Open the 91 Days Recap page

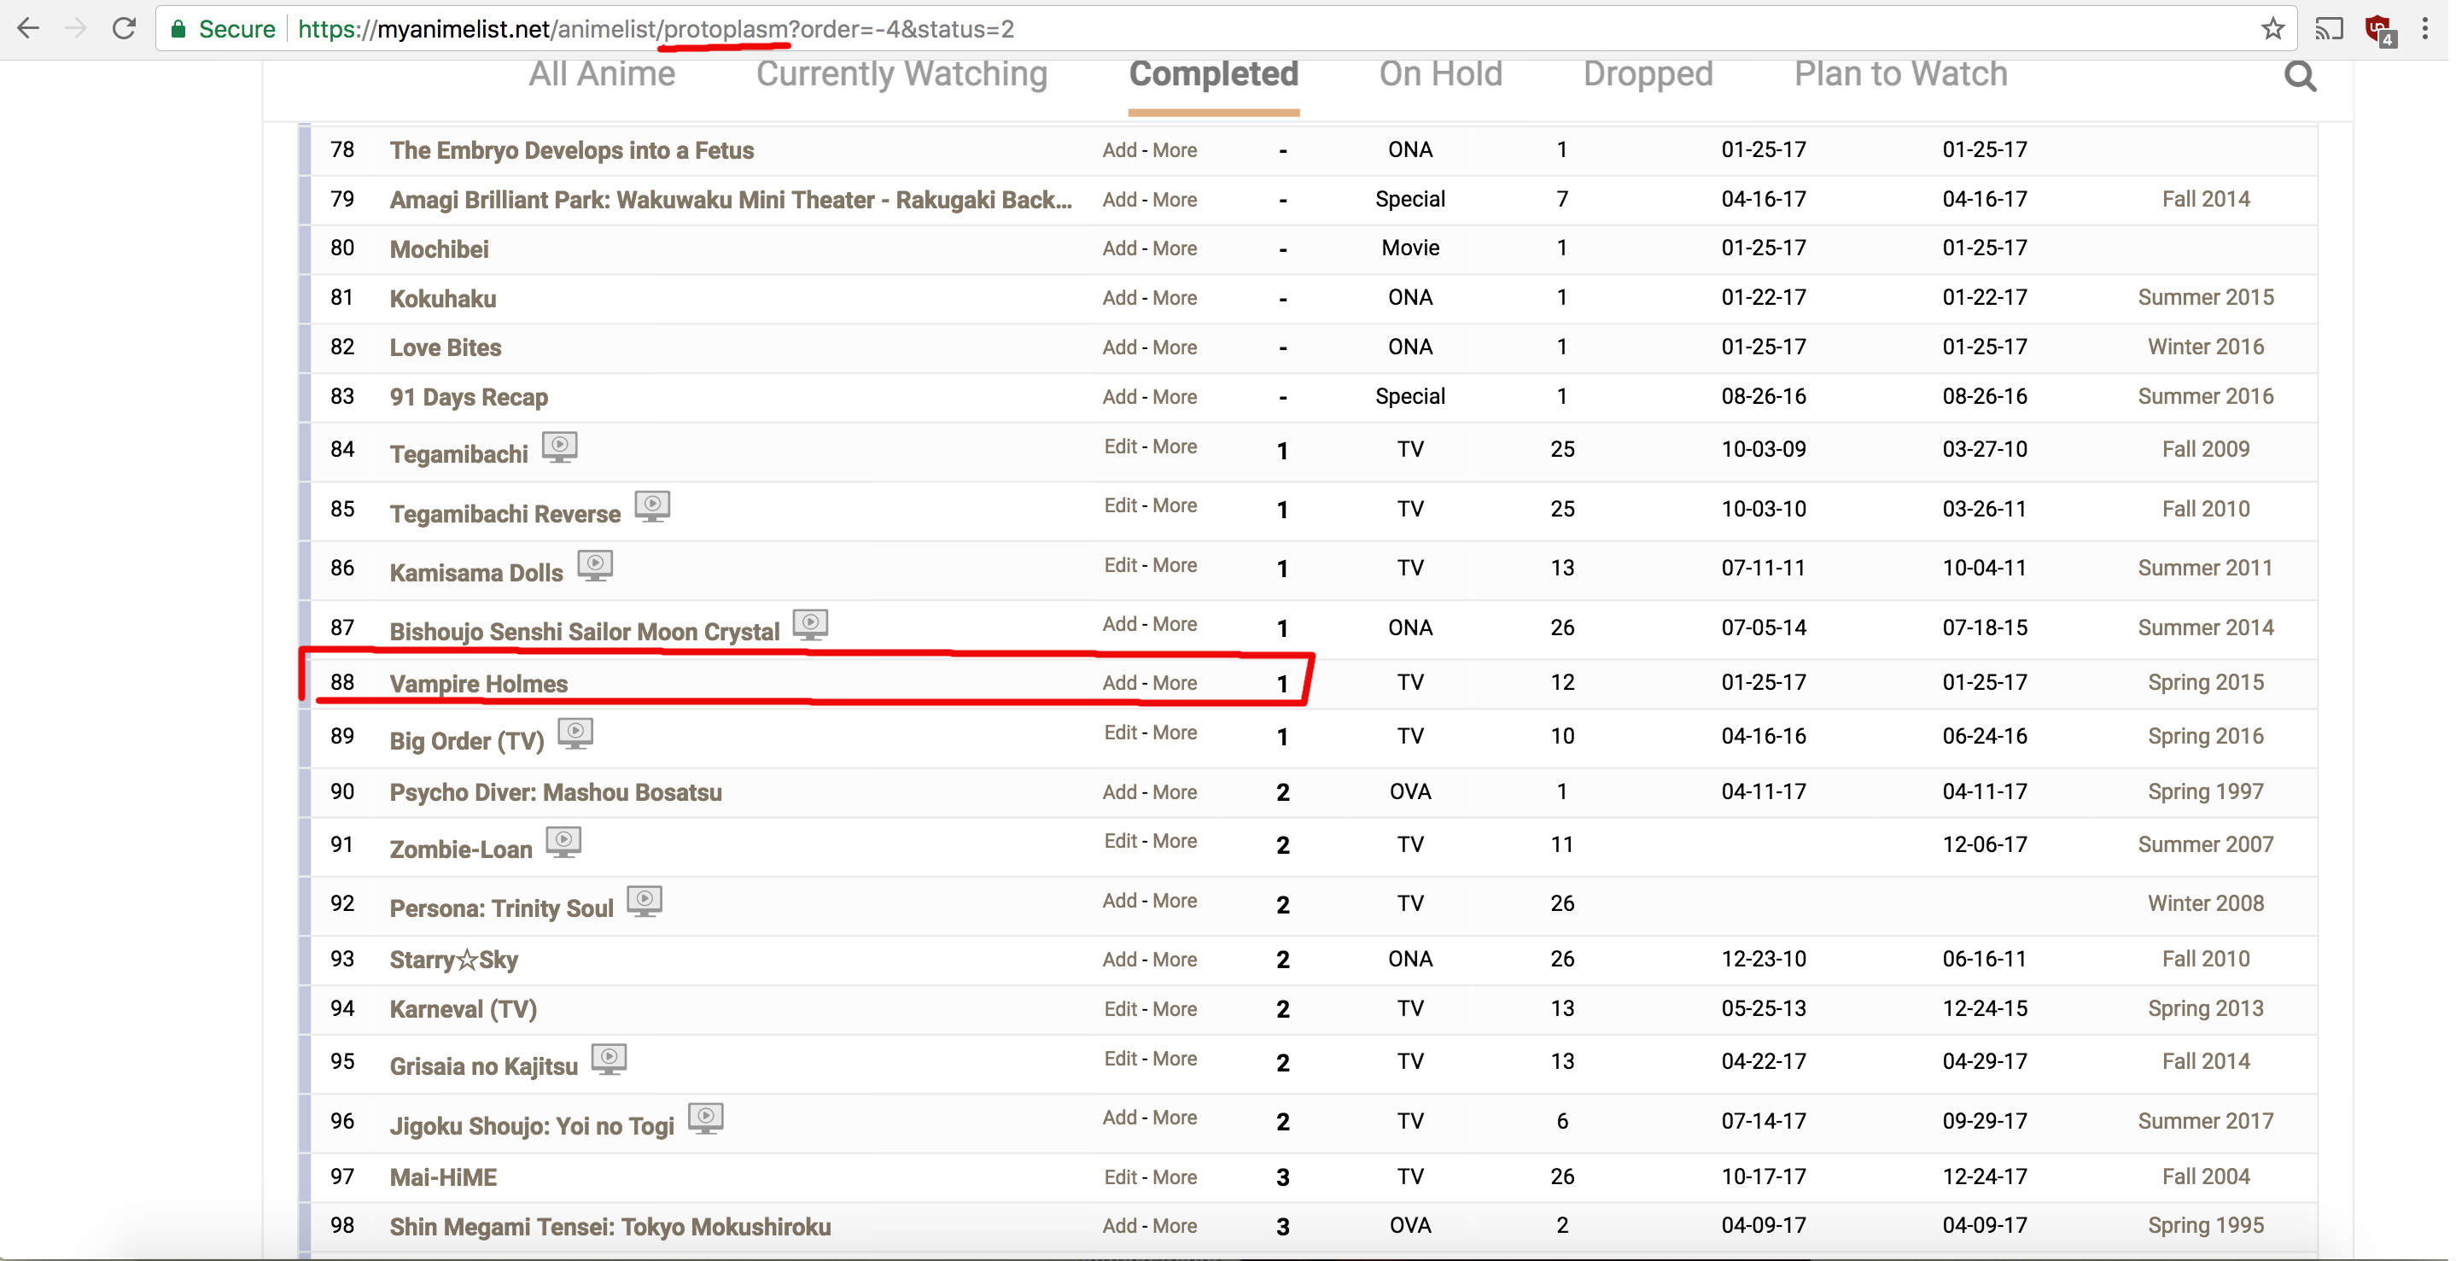(x=468, y=398)
